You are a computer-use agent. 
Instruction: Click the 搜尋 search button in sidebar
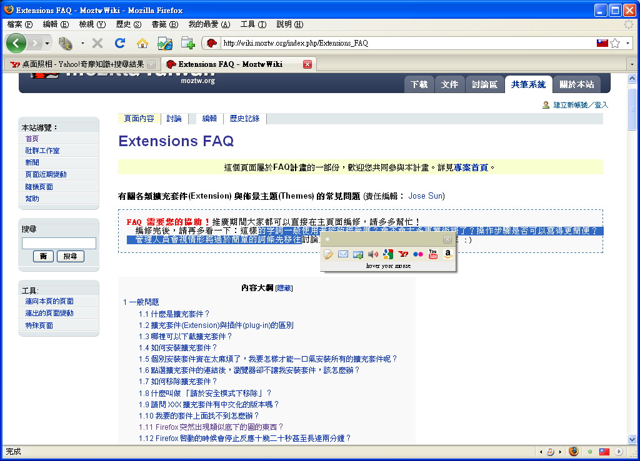click(x=71, y=256)
